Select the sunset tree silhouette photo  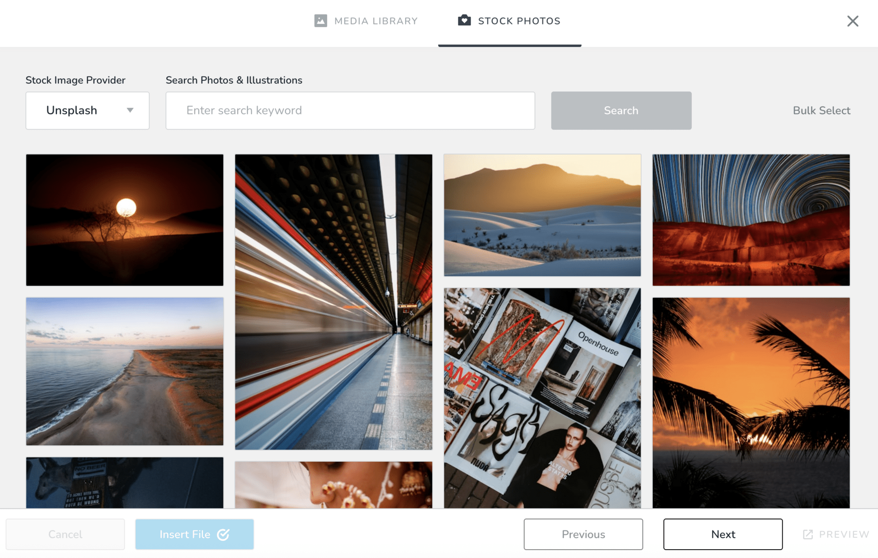pyautogui.click(x=125, y=220)
